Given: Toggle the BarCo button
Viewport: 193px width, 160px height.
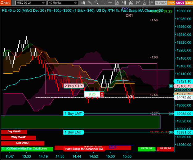Looking at the screenshot, I should coord(189,2).
